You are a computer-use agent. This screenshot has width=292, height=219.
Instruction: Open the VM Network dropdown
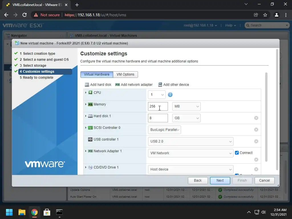tap(190, 153)
